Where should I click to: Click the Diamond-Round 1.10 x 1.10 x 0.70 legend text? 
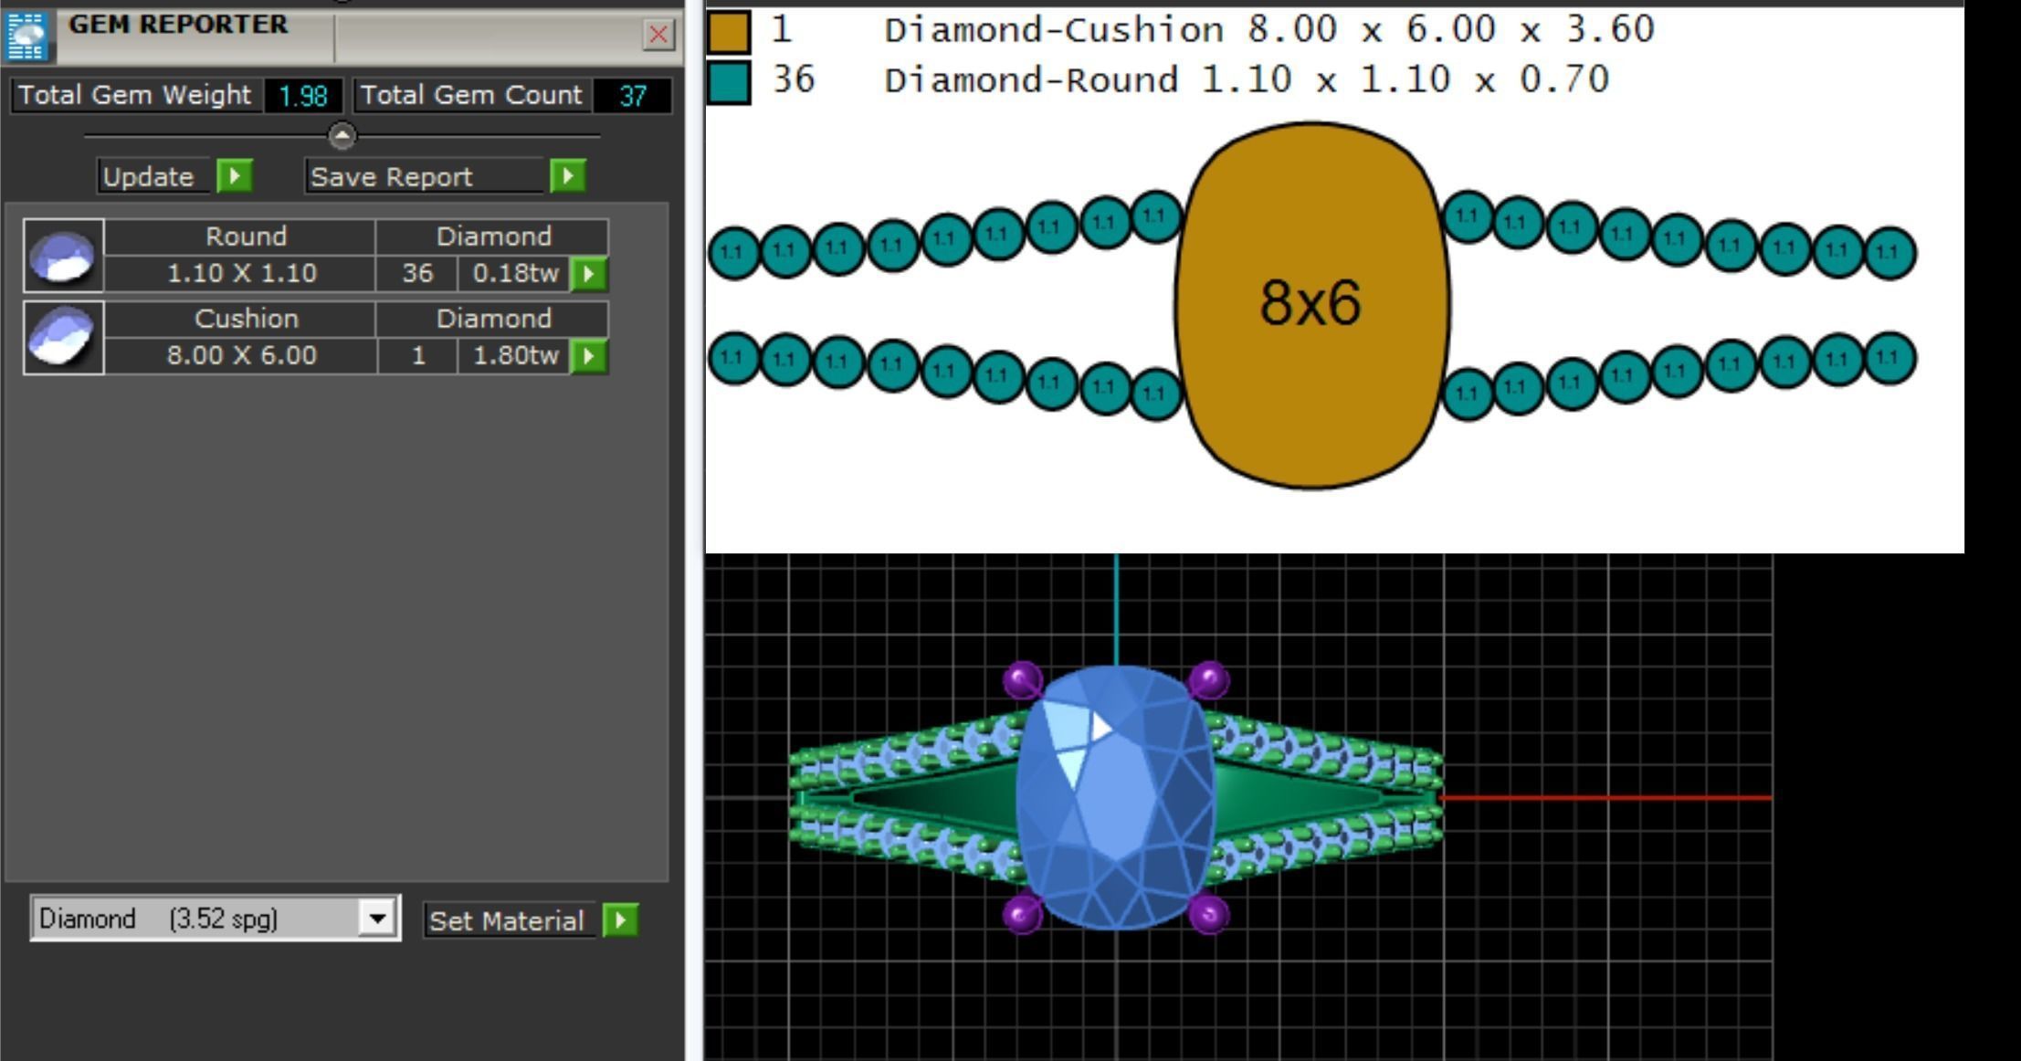1246,80
